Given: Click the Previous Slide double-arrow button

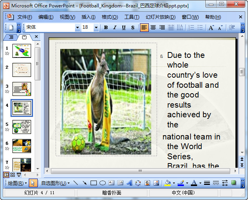Looking at the screenshot, I should (x=242, y=159).
